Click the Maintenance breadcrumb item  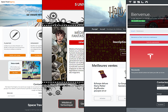(140, 31)
